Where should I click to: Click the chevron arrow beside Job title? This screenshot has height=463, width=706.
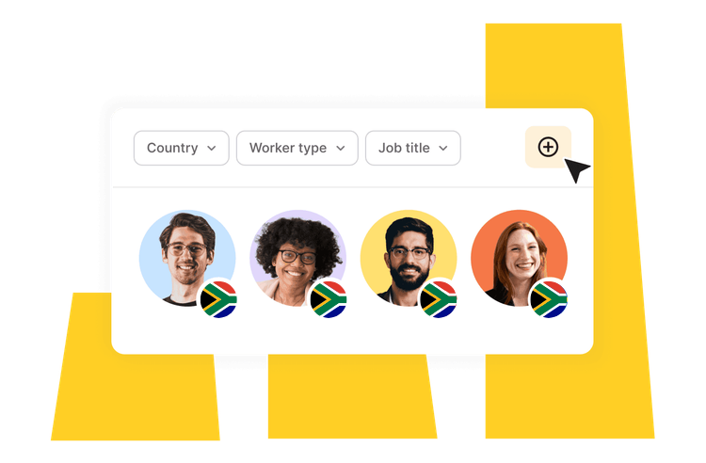(x=443, y=149)
